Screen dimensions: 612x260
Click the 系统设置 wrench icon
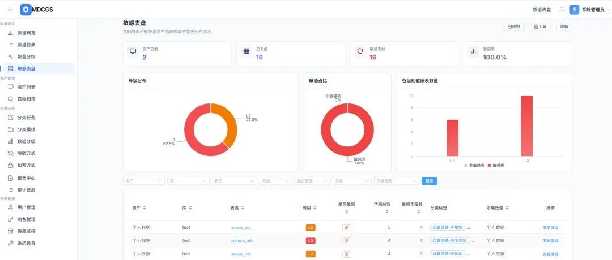pyautogui.click(x=11, y=243)
